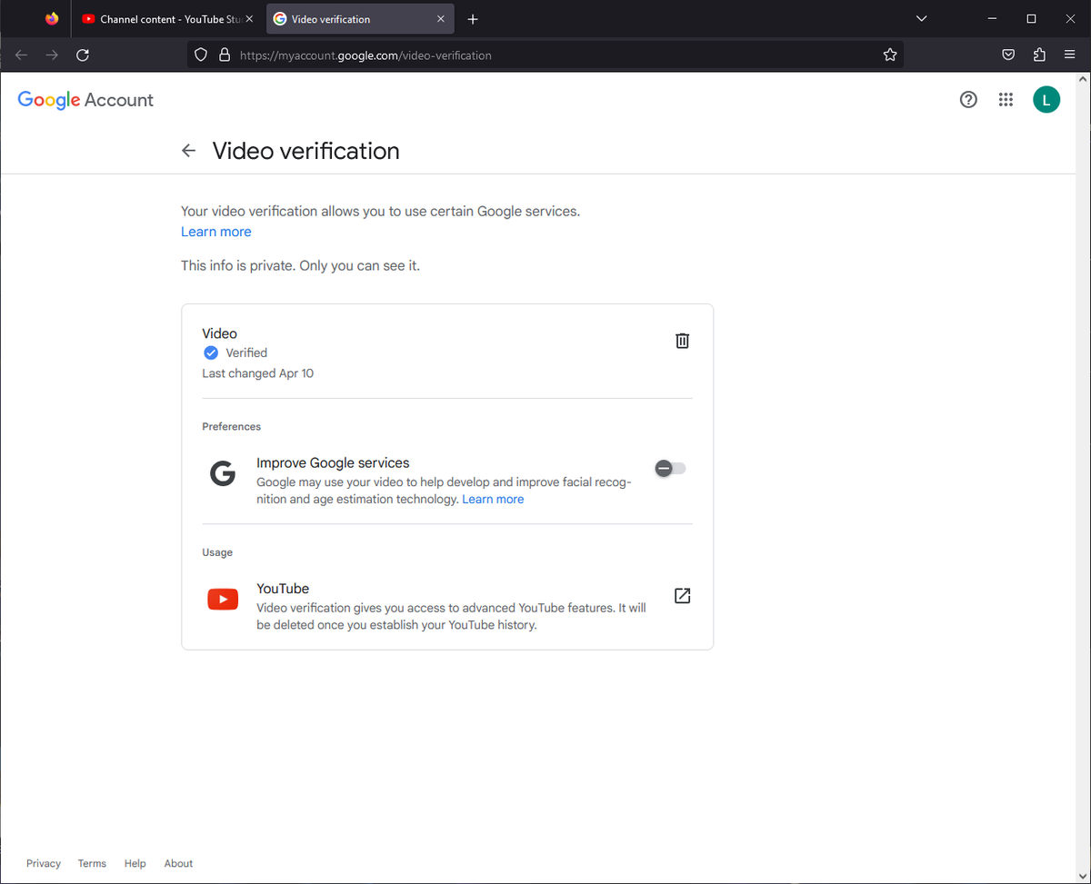Save page to Pocket icon
Viewport: 1091px width, 884px height.
(1008, 55)
